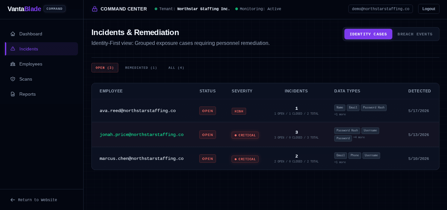Screen dimensions: 447x210
Task: Click the SEVERITY column header
Action: click(242, 91)
